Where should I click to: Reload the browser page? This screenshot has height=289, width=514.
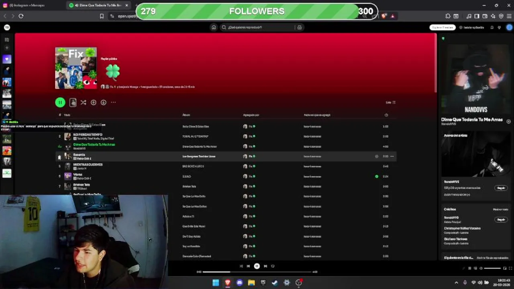21,16
